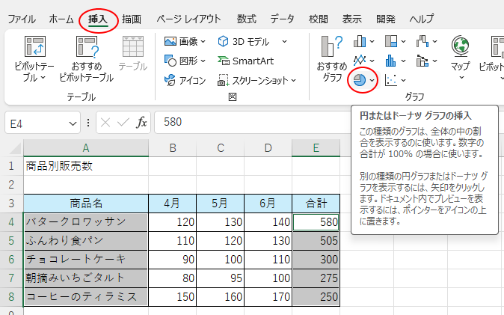Open the 描画 tab
Screen dimensions: 504x315
pyautogui.click(x=132, y=19)
